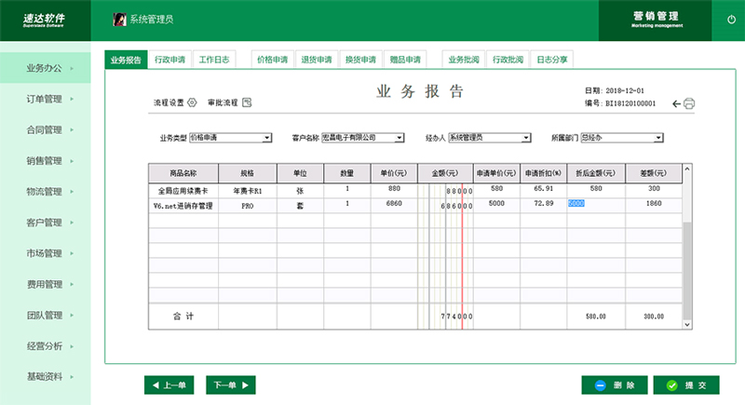Click discount value 72.89 cell

click(543, 203)
